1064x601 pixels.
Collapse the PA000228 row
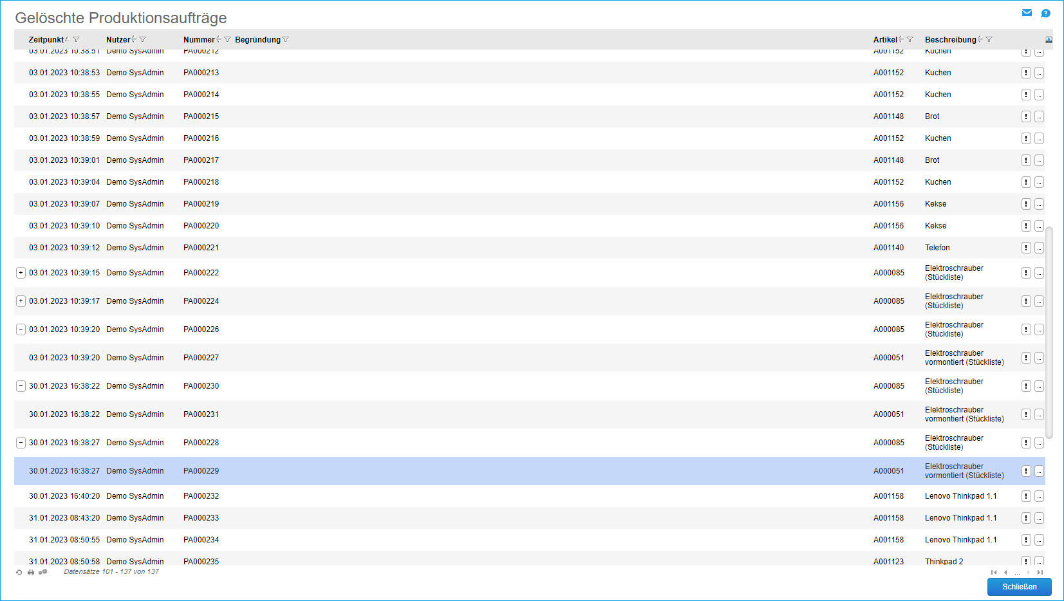(21, 443)
